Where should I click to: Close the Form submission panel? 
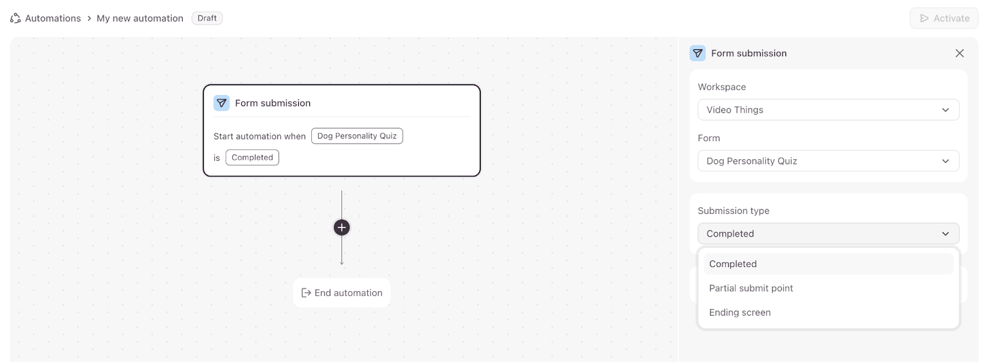pos(959,54)
